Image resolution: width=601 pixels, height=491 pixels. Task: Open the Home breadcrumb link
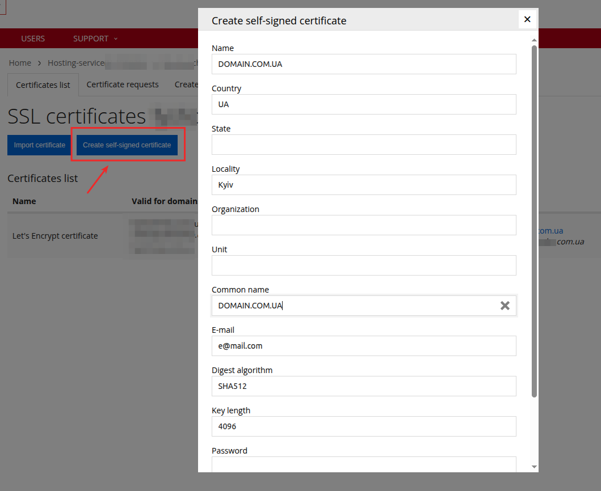(x=20, y=62)
